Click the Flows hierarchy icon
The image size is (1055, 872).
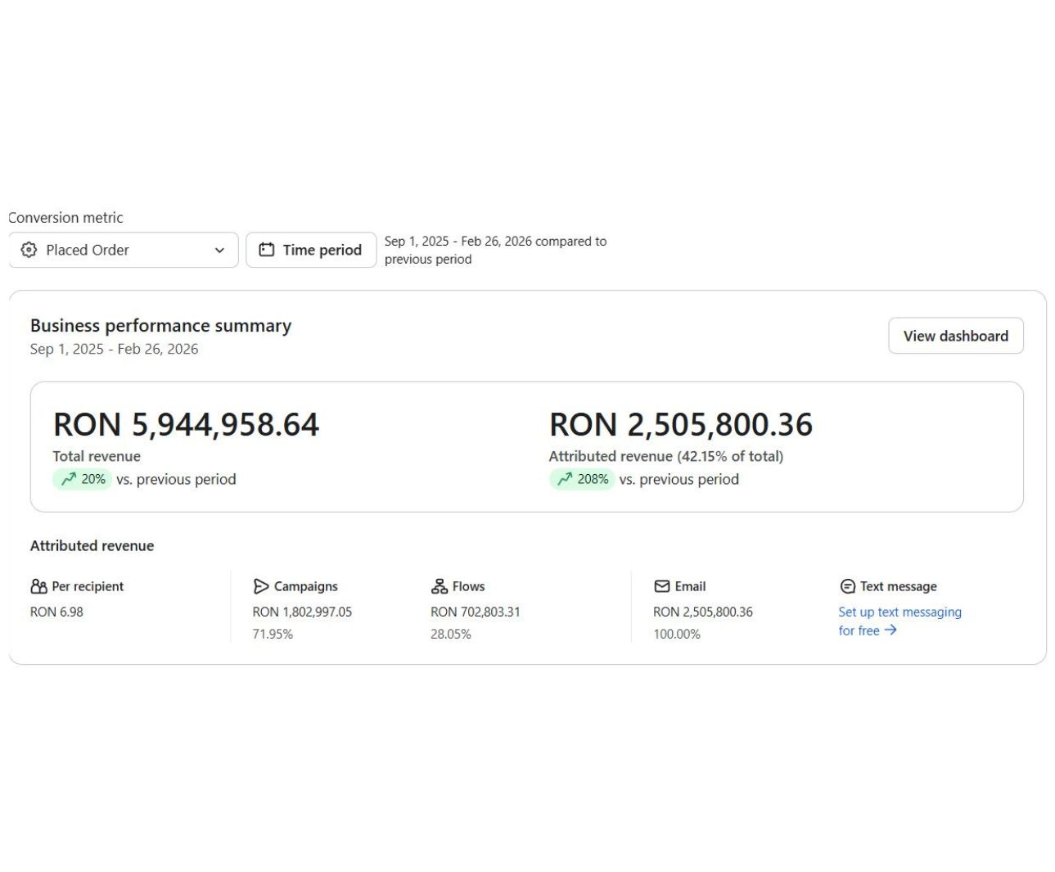pyautogui.click(x=440, y=586)
